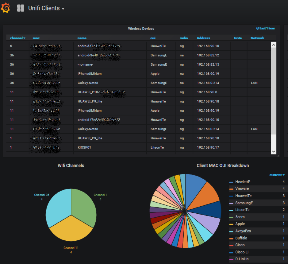Click the Last 1 hour time override label

pyautogui.click(x=266, y=28)
